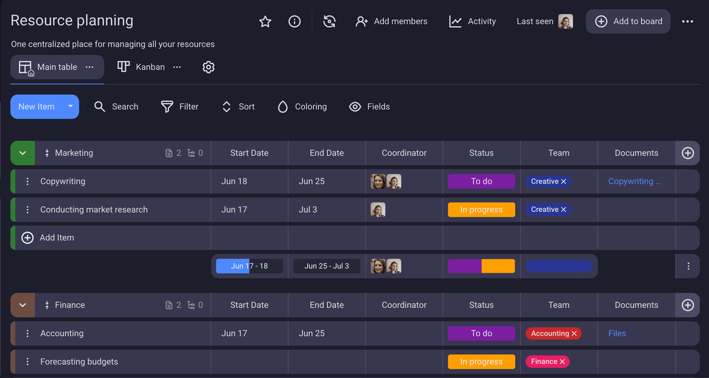Image resolution: width=709 pixels, height=378 pixels.
Task: Remove Creative tag from Copywriting row
Action: 564,182
